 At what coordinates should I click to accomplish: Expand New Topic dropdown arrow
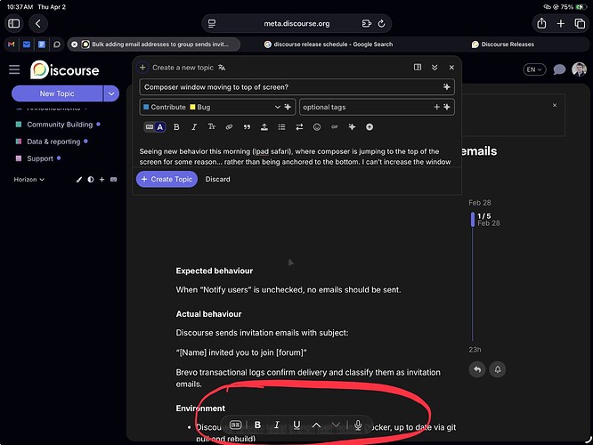click(111, 93)
